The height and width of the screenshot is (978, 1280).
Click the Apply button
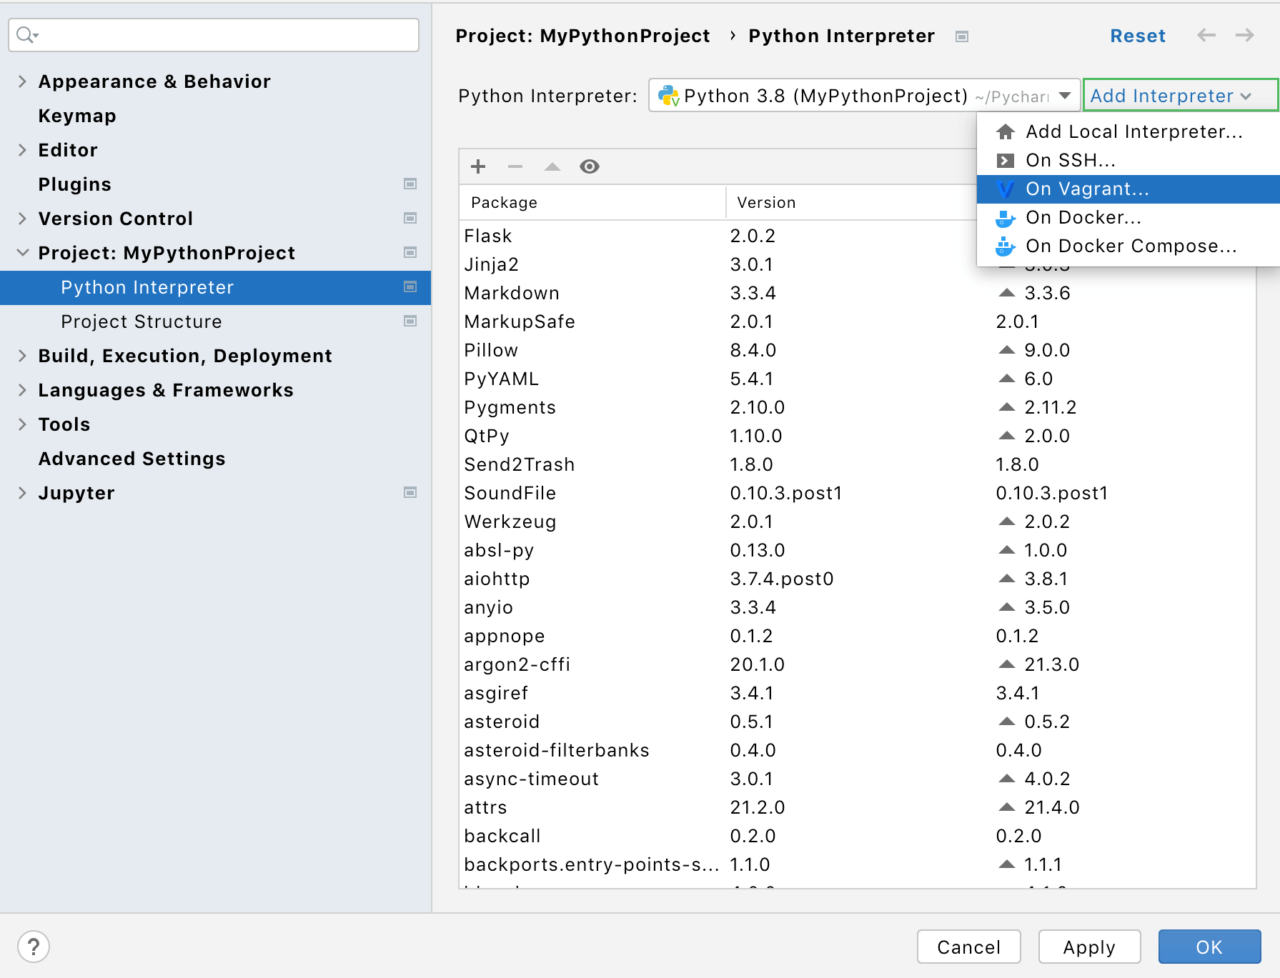1089,947
